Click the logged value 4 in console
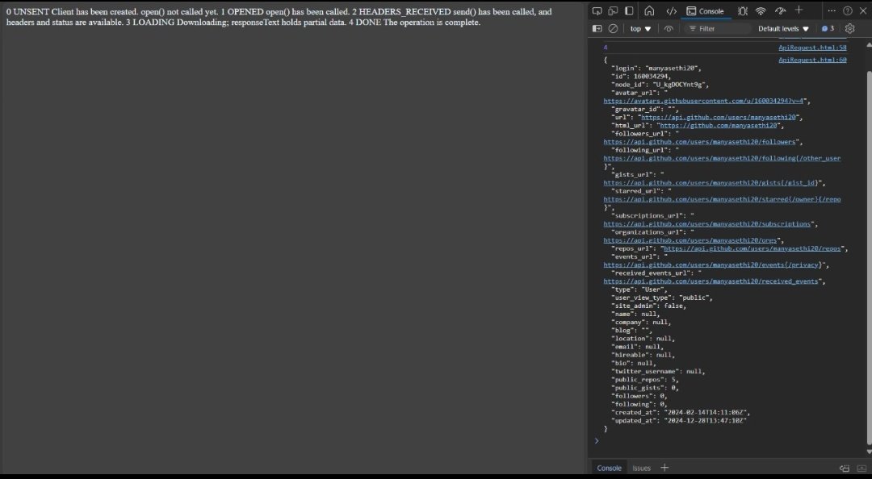Screen dimensions: 872x479 tap(605, 48)
